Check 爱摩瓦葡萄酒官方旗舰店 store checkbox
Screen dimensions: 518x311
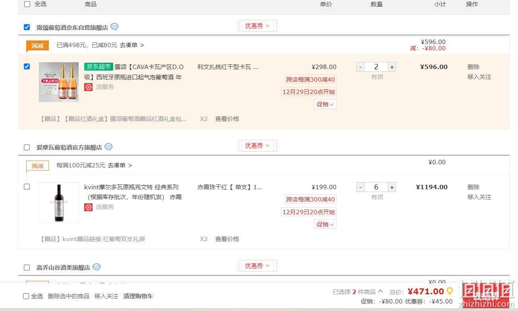[x=27, y=147]
